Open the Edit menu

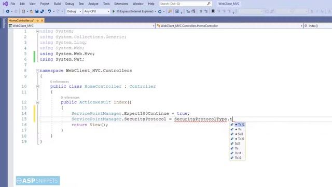pos(22,4)
